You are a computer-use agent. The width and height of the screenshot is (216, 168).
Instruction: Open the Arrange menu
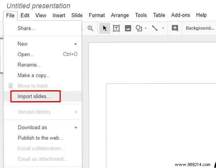pyautogui.click(x=120, y=15)
